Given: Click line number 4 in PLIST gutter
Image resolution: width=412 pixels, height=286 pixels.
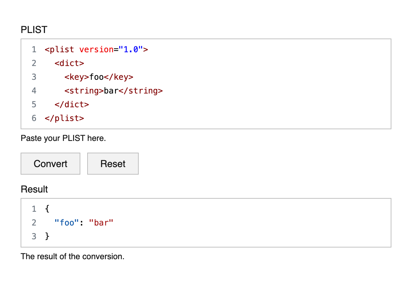Looking at the screenshot, I should click(x=34, y=91).
